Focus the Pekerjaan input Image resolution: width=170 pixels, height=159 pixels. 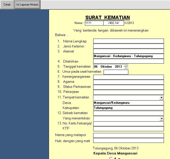point(129,92)
